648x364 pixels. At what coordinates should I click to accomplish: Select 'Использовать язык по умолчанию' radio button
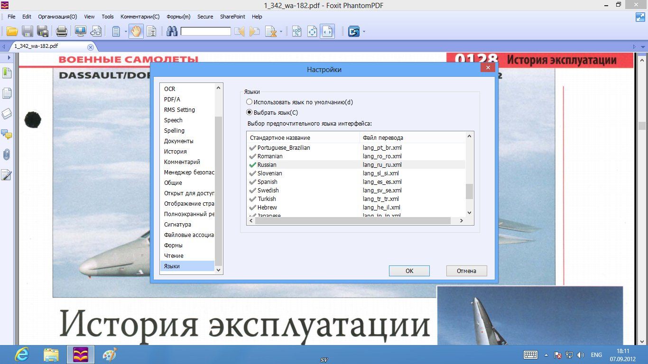250,102
